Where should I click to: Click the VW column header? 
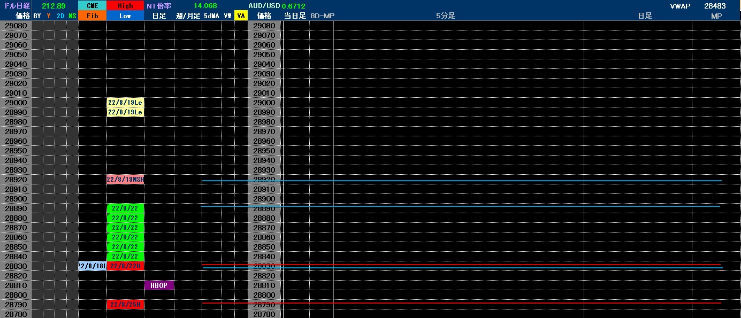228,16
